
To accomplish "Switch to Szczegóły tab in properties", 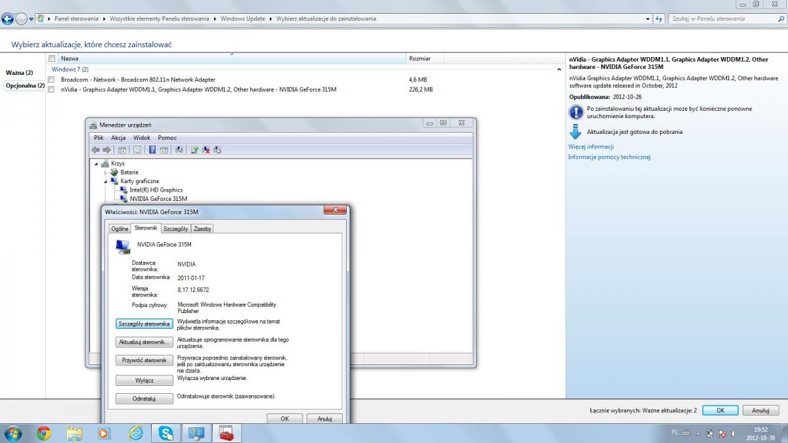I will [x=176, y=229].
